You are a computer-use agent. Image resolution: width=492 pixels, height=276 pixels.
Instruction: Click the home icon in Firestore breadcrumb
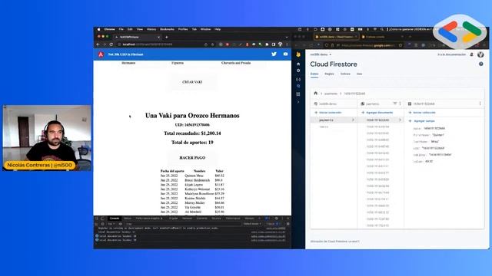tap(316, 94)
